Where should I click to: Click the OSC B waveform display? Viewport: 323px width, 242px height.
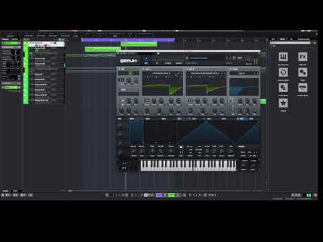[x=206, y=86]
